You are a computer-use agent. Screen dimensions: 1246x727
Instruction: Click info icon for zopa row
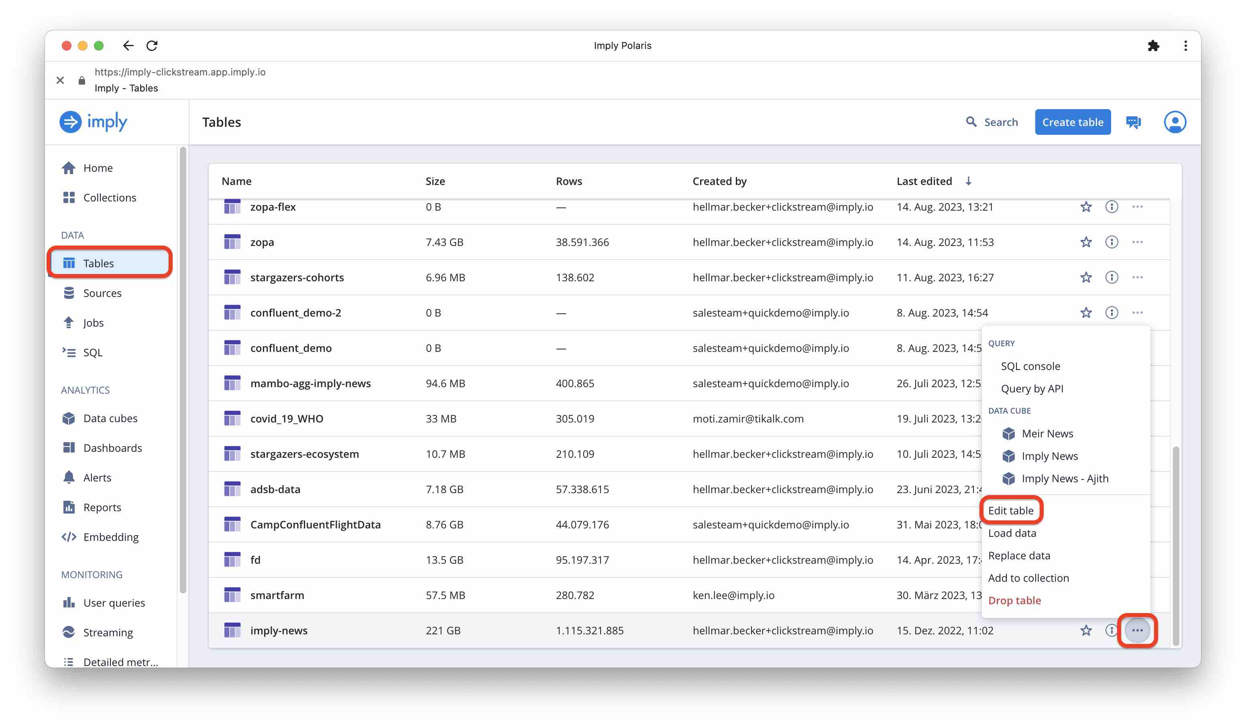(1111, 242)
